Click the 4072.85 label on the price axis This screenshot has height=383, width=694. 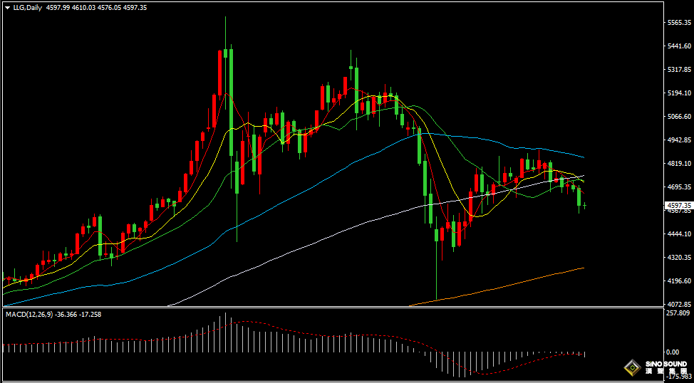click(x=678, y=304)
